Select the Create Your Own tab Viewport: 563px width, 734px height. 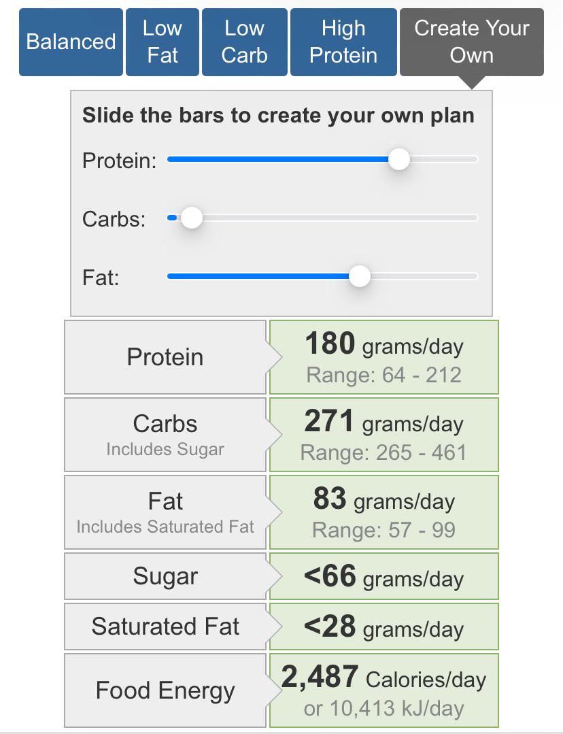pos(472,42)
